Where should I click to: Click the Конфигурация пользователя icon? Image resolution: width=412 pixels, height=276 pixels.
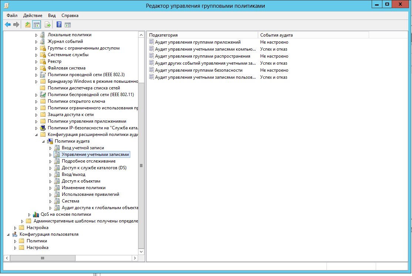point(15,235)
